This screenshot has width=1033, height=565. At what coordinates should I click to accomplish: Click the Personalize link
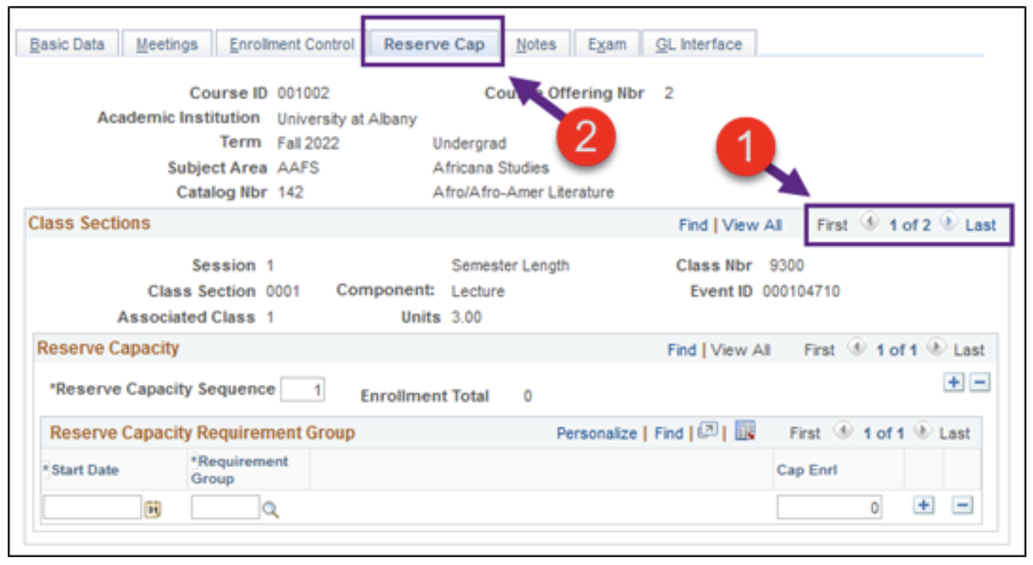click(596, 433)
